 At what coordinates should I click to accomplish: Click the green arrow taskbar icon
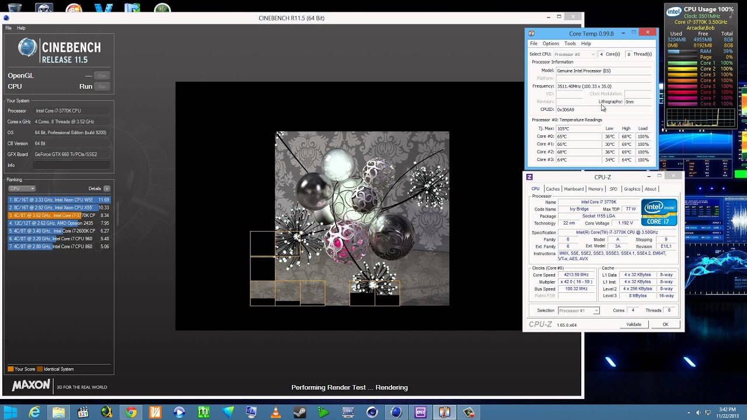click(324, 412)
